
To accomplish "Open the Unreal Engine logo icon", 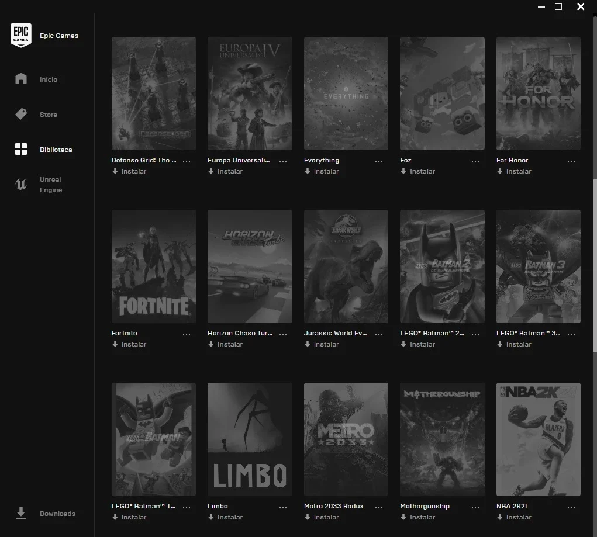I will pyautogui.click(x=21, y=185).
